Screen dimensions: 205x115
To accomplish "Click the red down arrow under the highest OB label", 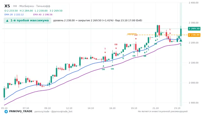I will (x=136, y=39).
